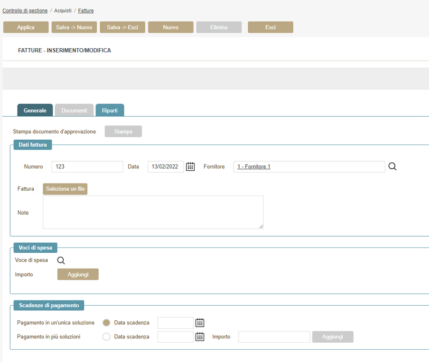The width and height of the screenshot is (429, 362).
Task: Open the Documenti tab
Action: pos(74,110)
